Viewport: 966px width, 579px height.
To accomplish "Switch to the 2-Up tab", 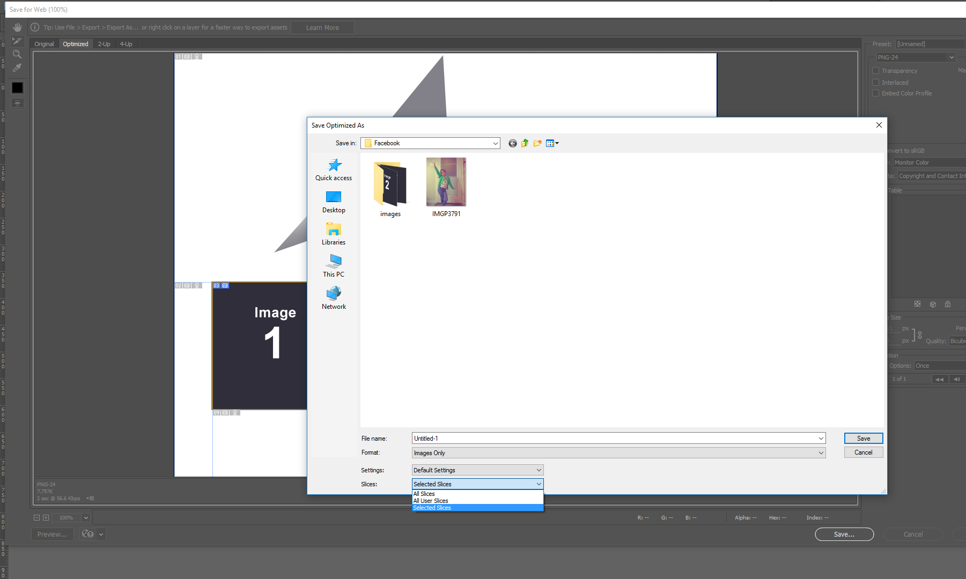I will [x=104, y=44].
